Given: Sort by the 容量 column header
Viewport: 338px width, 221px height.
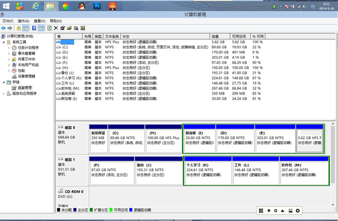Looking at the screenshot, I should (x=220, y=36).
